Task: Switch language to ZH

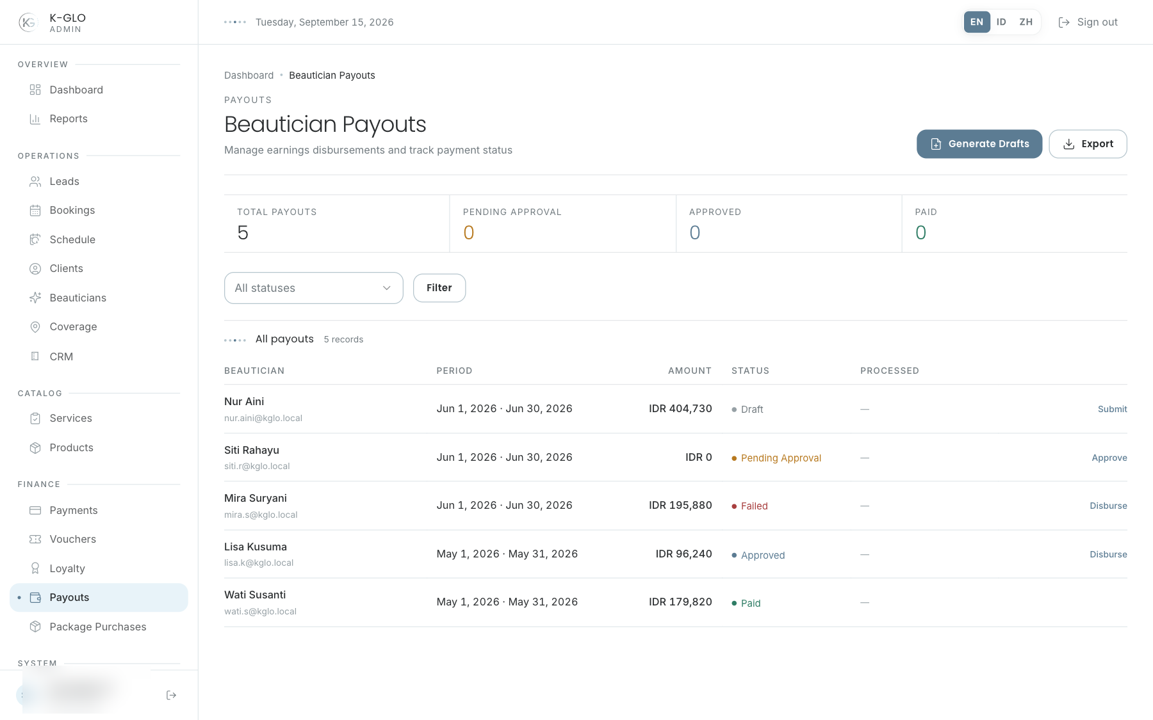Action: pyautogui.click(x=1026, y=22)
